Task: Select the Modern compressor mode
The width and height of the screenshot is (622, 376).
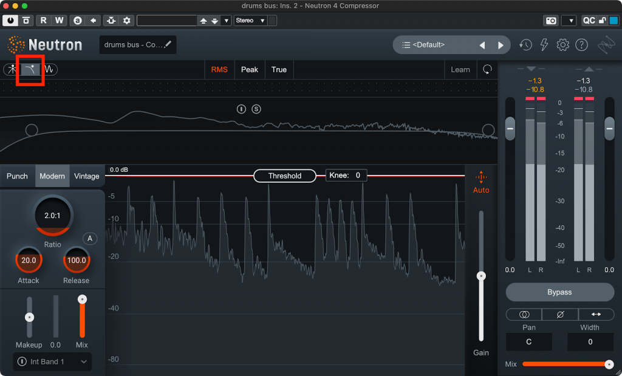Action: [x=52, y=176]
